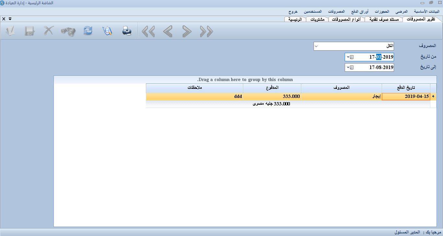Click the row indicator arrow of first row
Image resolution: width=443 pixels, height=236 pixels.
433,96
